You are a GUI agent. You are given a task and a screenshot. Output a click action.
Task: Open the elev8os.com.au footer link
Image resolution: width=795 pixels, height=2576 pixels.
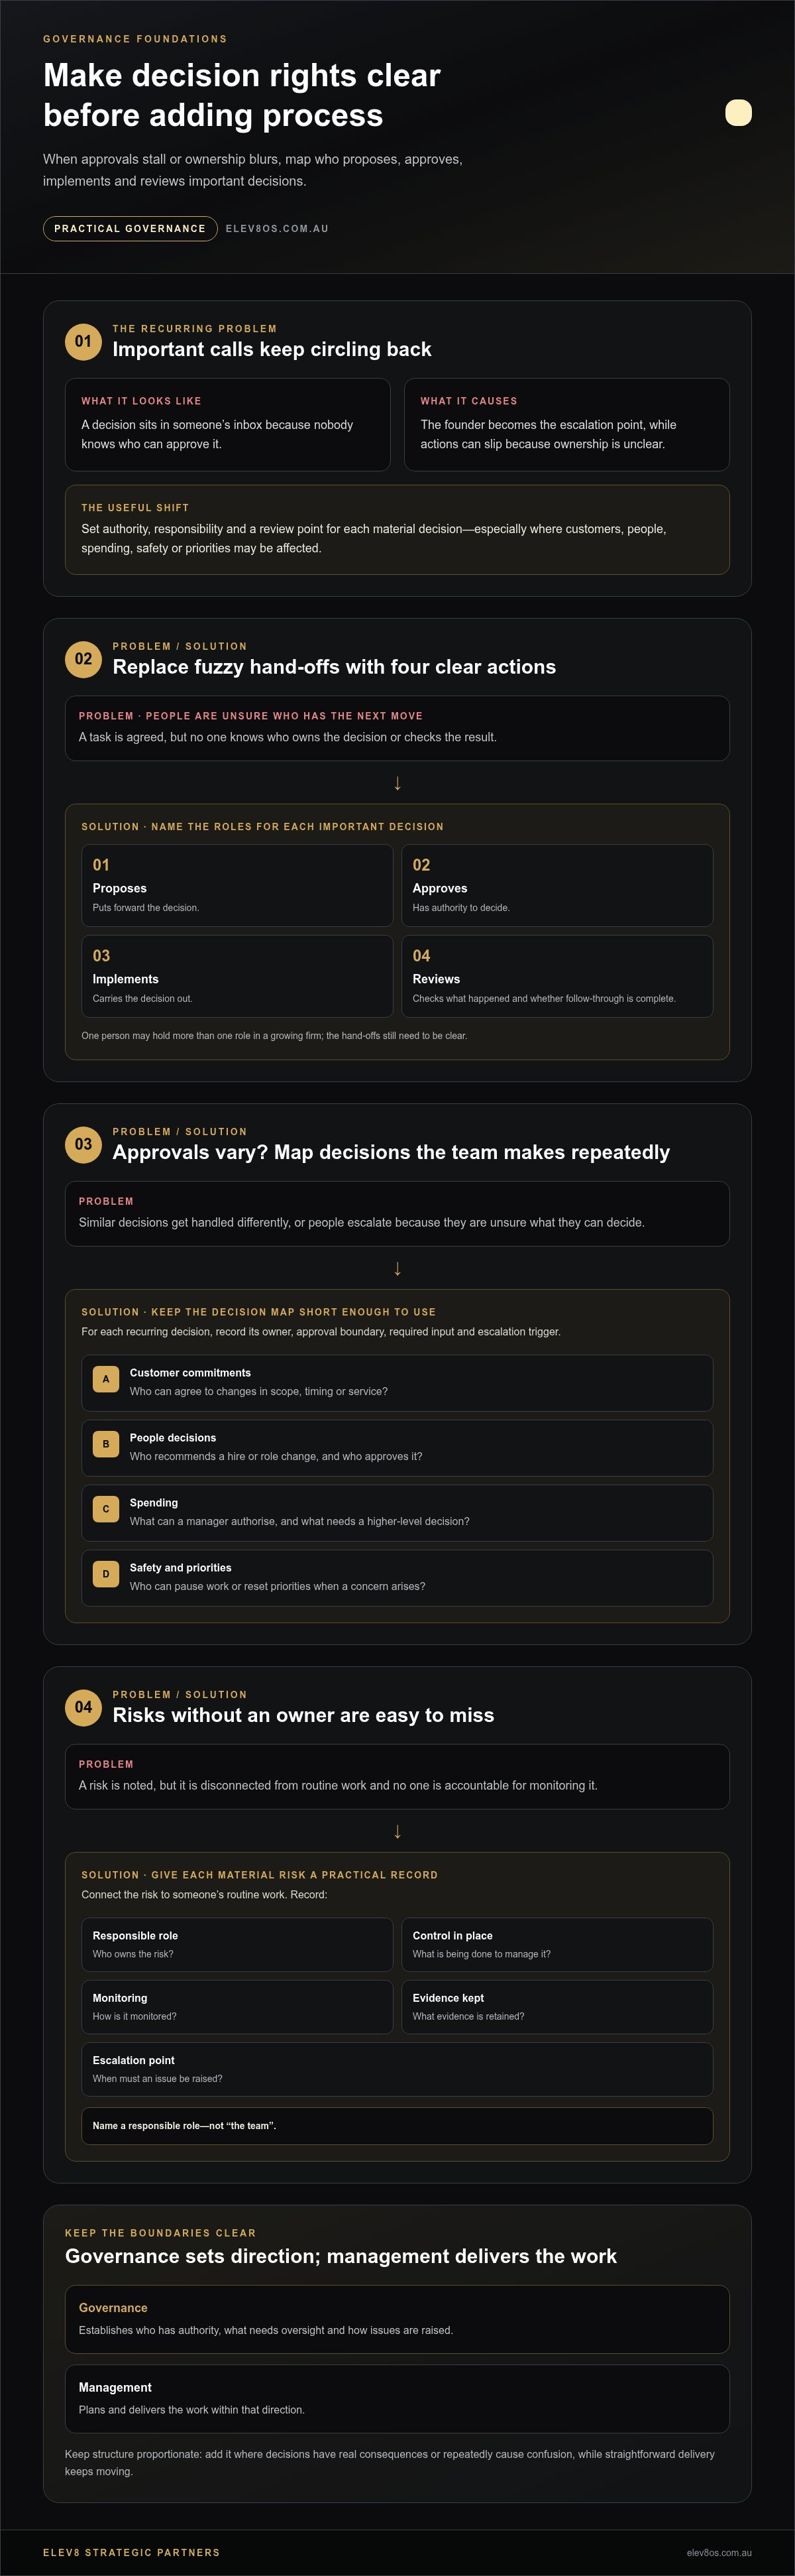719,2553
